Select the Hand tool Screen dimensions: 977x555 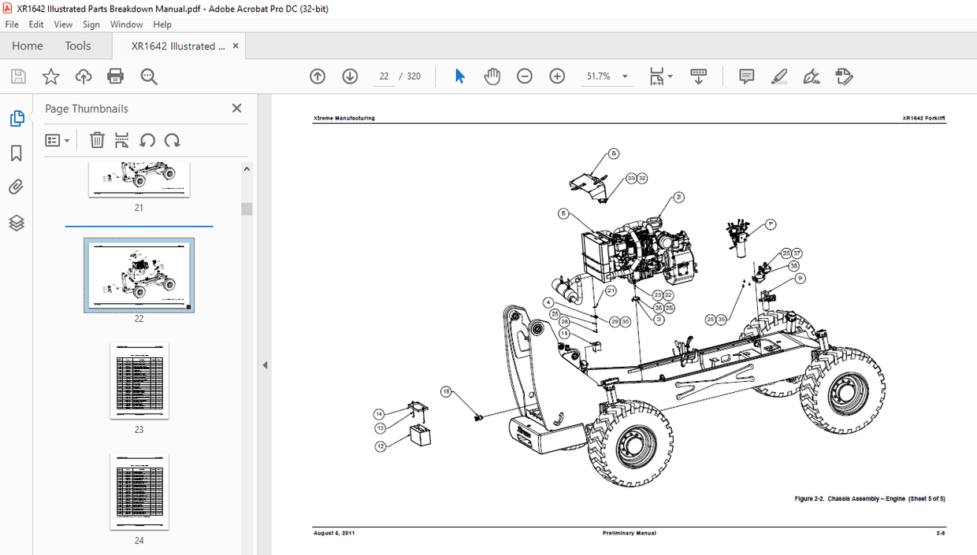point(492,76)
